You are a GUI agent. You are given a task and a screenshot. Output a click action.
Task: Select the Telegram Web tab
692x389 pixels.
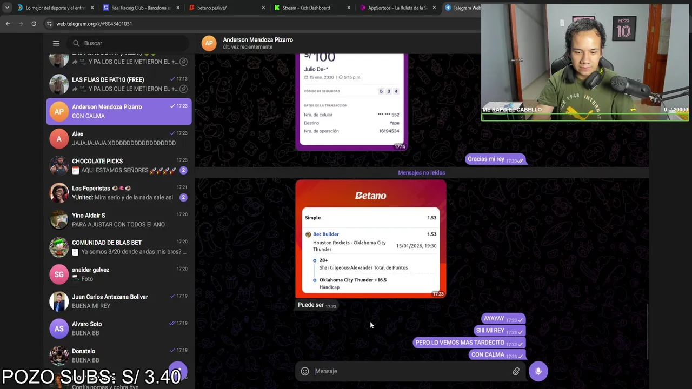click(x=462, y=8)
